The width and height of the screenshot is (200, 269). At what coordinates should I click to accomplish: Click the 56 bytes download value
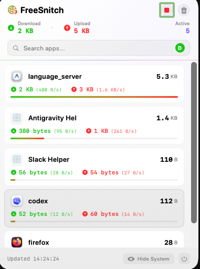pyautogui.click(x=33, y=172)
